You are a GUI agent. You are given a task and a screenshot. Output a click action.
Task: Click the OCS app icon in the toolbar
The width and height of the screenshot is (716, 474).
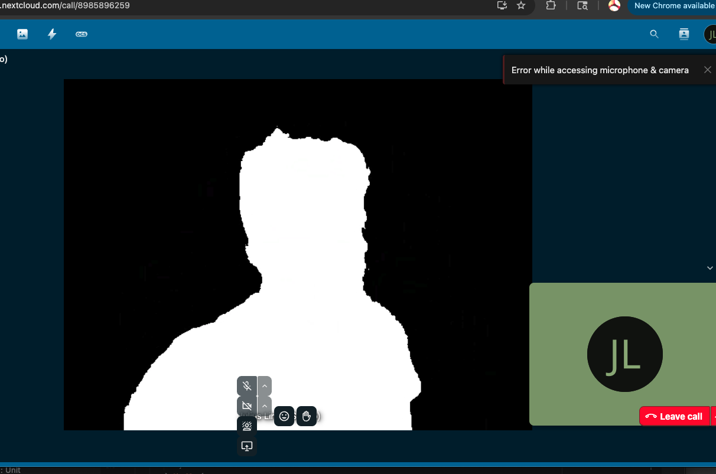click(x=81, y=34)
